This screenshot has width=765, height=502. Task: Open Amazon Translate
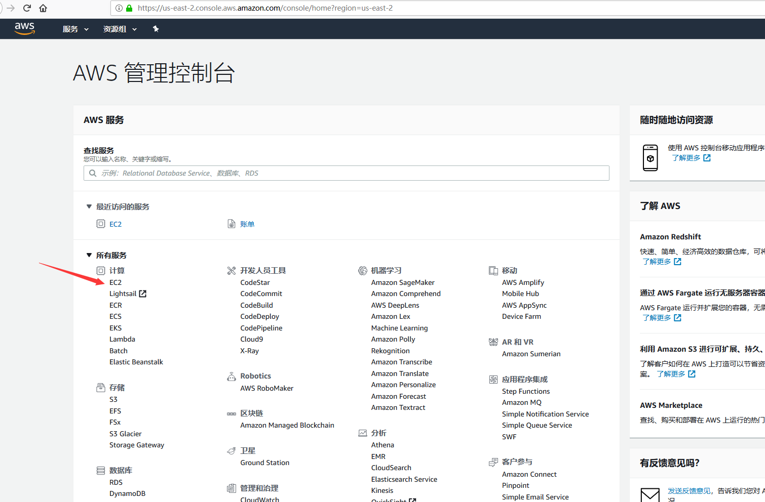[x=400, y=373]
